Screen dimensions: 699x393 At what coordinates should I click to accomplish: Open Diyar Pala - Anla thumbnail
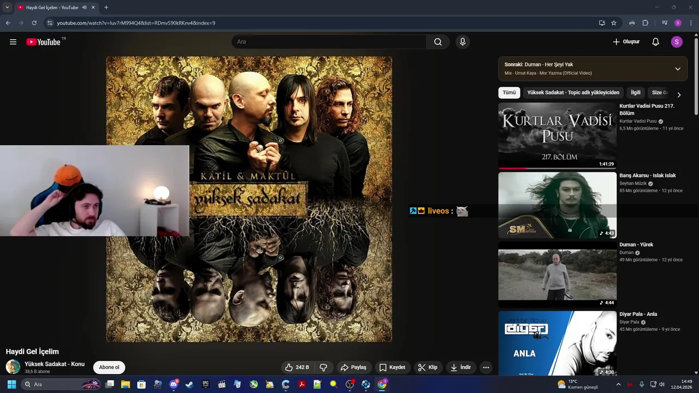click(557, 343)
